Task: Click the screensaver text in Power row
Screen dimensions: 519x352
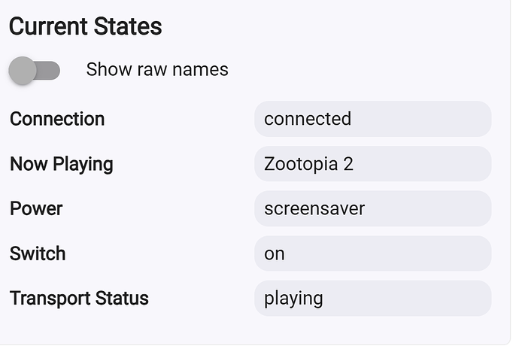Action: [314, 209]
